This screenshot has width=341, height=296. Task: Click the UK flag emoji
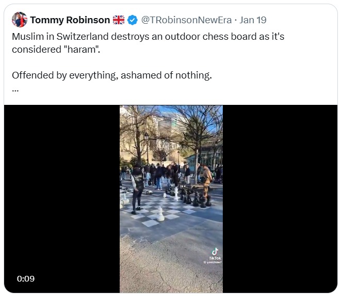[119, 20]
